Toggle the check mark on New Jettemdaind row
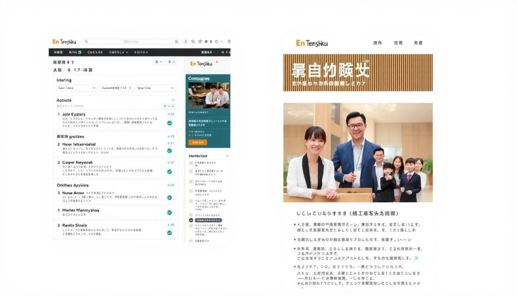Viewport: 518px width, 296px height. [x=169, y=151]
